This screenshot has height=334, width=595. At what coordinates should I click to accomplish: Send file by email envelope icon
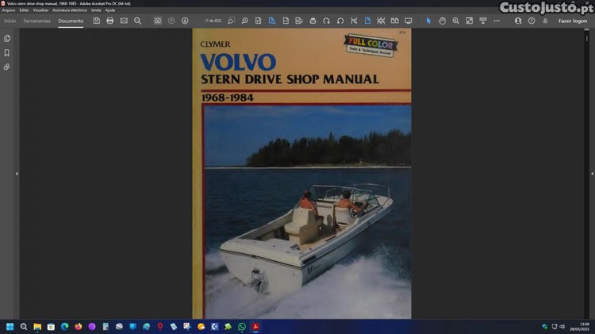[x=124, y=21]
